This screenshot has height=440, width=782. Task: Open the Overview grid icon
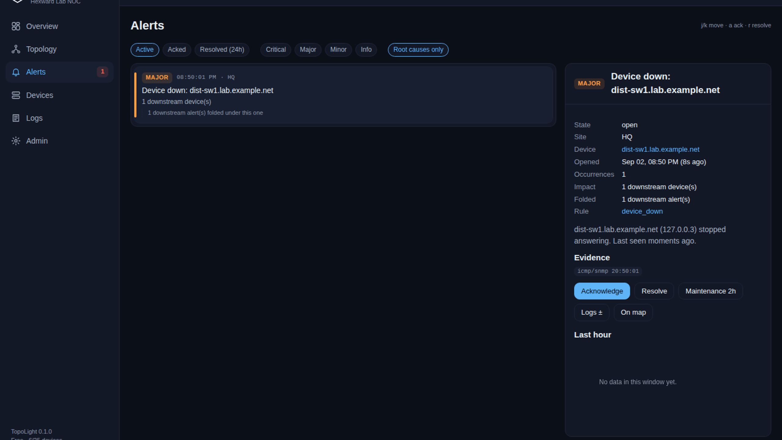16,26
